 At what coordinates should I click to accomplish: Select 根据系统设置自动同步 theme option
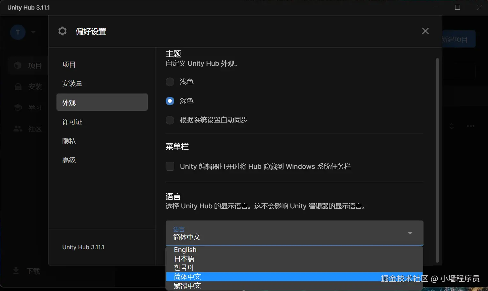tap(170, 120)
